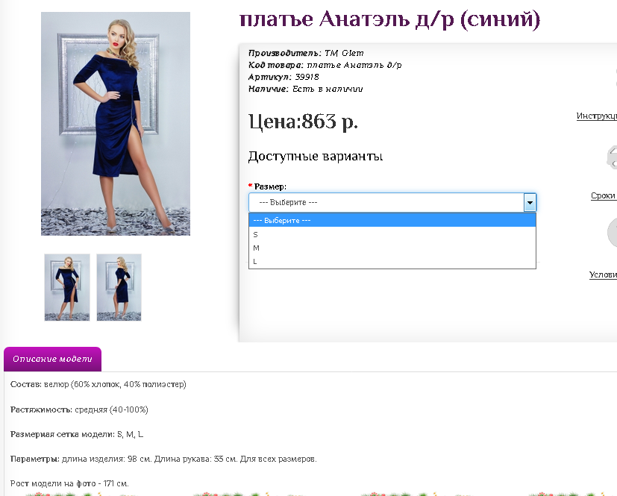This screenshot has width=617, height=496.
Task: Open the 'Сроки' link on the right
Action: coord(604,195)
